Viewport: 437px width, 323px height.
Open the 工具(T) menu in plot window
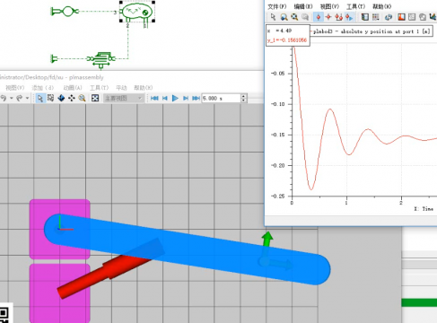355,6
